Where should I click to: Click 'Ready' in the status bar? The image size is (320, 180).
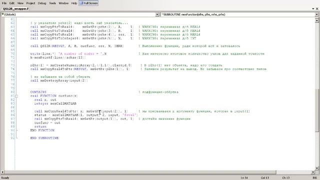click(x=5, y=178)
